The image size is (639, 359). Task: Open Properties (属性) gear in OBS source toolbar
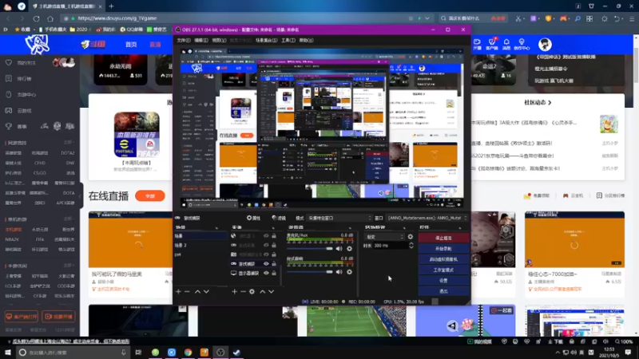coord(253,218)
